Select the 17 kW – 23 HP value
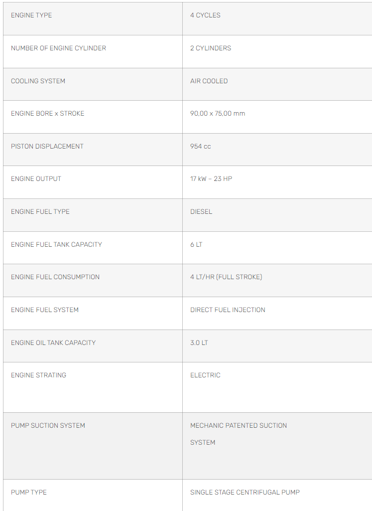Screen dimensions: 372x511 [x=211, y=179]
